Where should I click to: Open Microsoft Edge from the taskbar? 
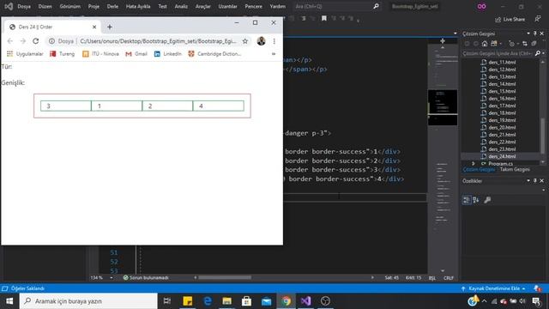pyautogui.click(x=208, y=301)
